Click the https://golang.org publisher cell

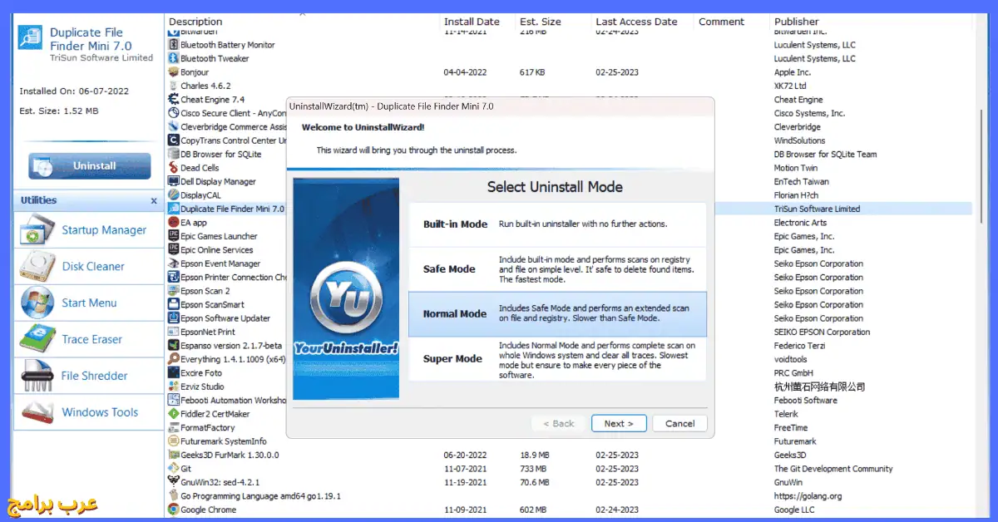(x=808, y=496)
